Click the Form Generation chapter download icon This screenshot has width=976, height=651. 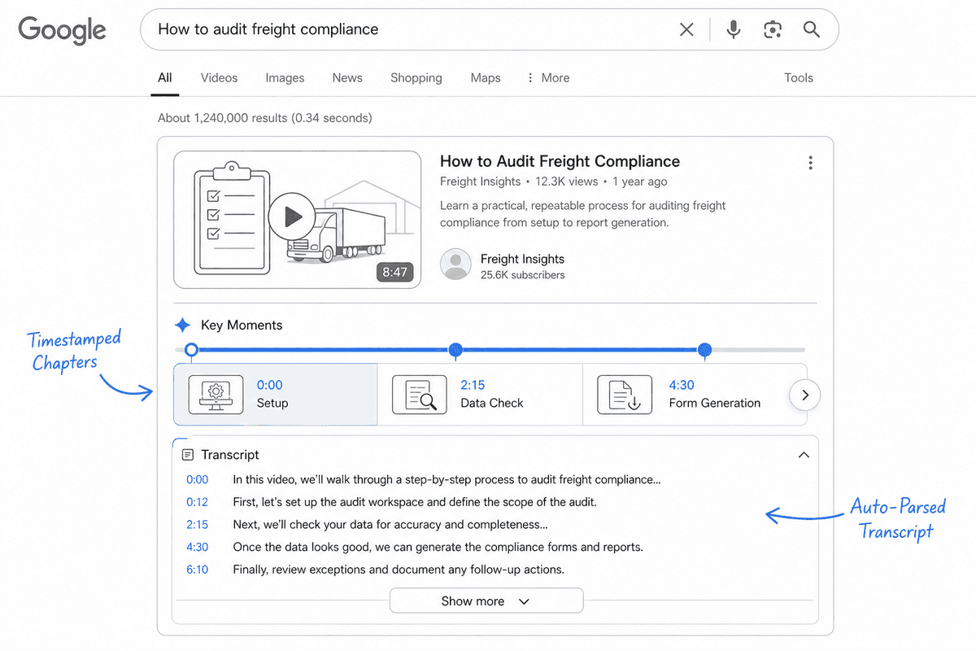tap(625, 394)
